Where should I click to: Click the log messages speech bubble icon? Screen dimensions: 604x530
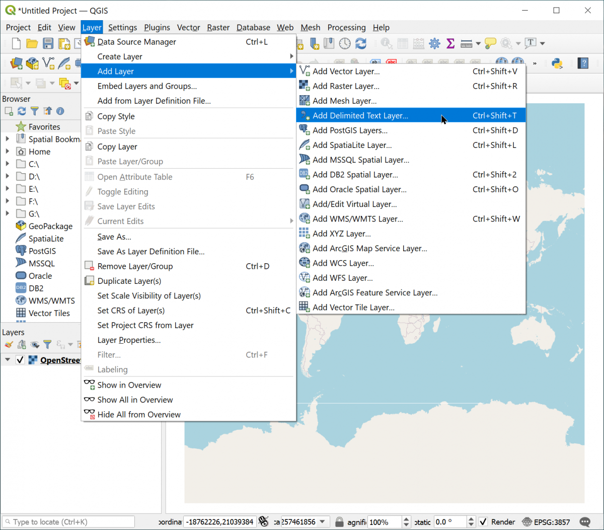[585, 522]
